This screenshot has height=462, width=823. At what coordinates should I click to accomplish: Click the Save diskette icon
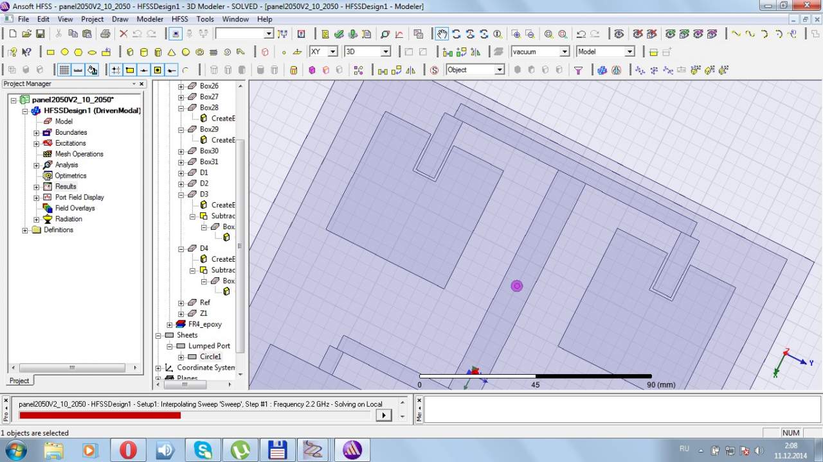click(x=41, y=34)
